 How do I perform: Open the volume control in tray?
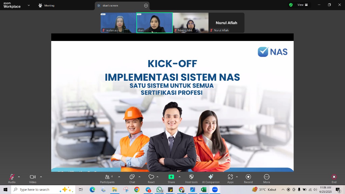[x=315, y=190]
